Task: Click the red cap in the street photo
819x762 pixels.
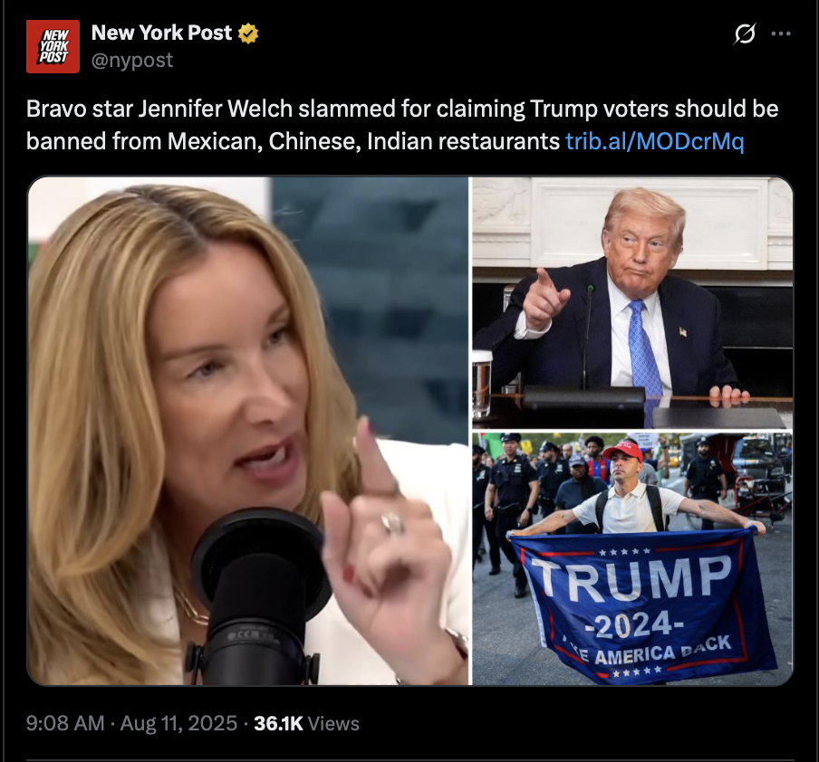Action: point(623,451)
